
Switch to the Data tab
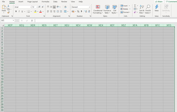55,2
